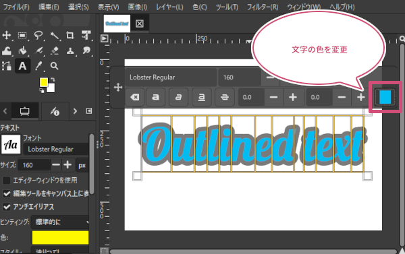Screen dimensions: 405x254
Task: Open the 画像(I) menu
Action: (x=138, y=7)
